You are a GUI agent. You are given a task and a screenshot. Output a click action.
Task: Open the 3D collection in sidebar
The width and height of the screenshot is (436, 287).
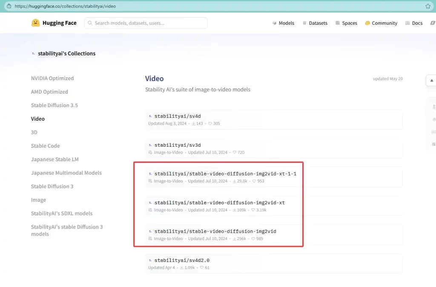pyautogui.click(x=34, y=133)
